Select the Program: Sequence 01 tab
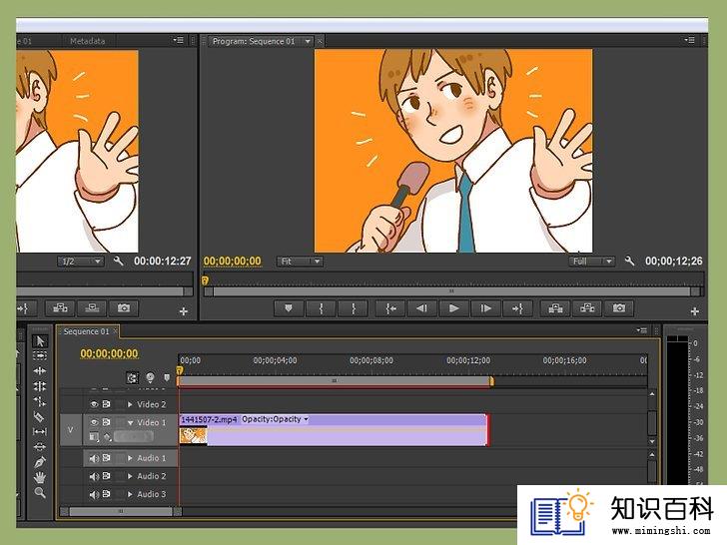Viewport: 727px width, 545px height. [254, 41]
